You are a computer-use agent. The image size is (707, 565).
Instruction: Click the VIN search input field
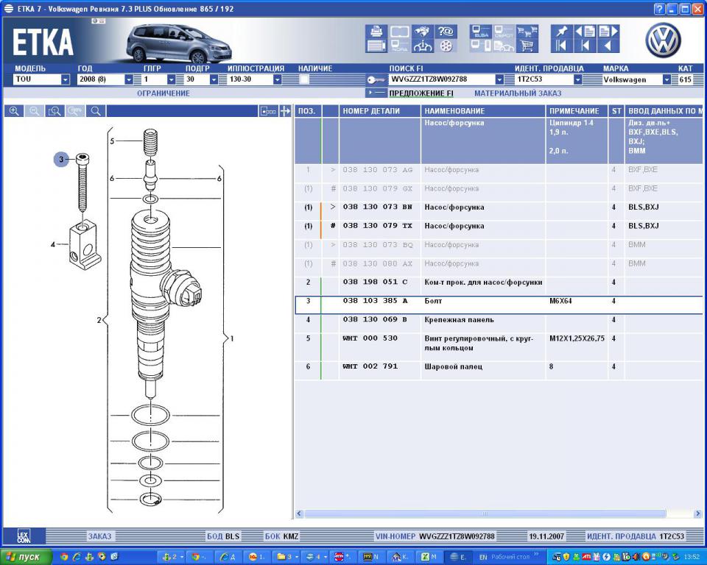click(442, 79)
